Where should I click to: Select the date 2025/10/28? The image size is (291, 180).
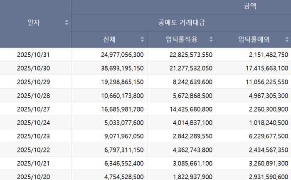coord(33,95)
